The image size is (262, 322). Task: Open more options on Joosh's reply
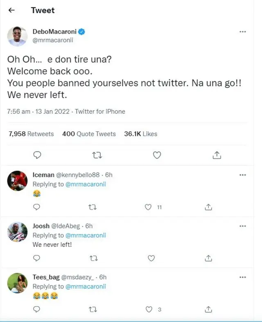coord(243,226)
